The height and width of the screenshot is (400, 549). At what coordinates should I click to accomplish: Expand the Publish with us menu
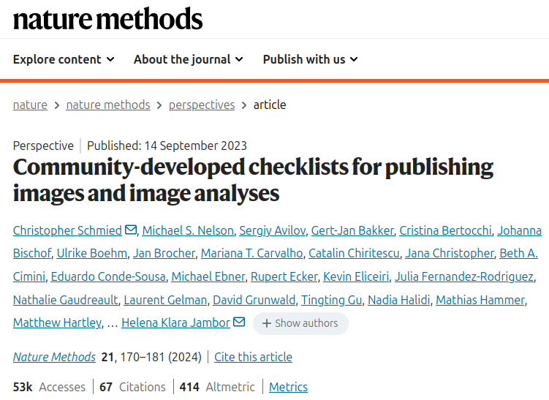tap(310, 59)
